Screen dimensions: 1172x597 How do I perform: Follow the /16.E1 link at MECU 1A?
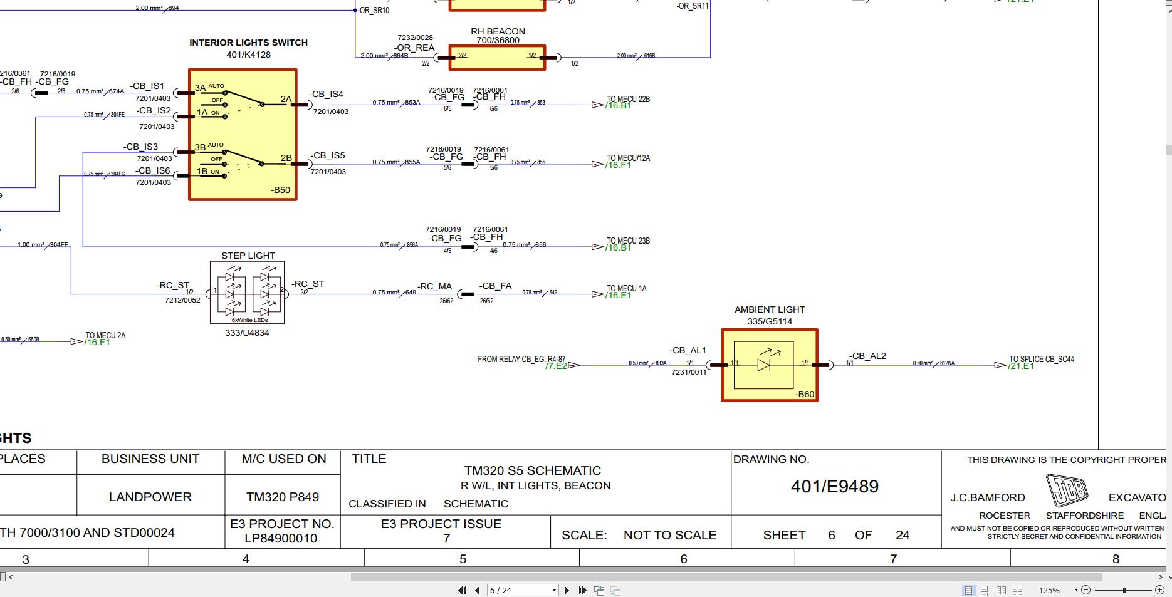coord(618,296)
